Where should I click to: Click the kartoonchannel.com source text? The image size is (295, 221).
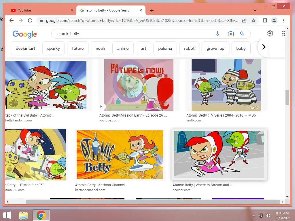(90, 190)
